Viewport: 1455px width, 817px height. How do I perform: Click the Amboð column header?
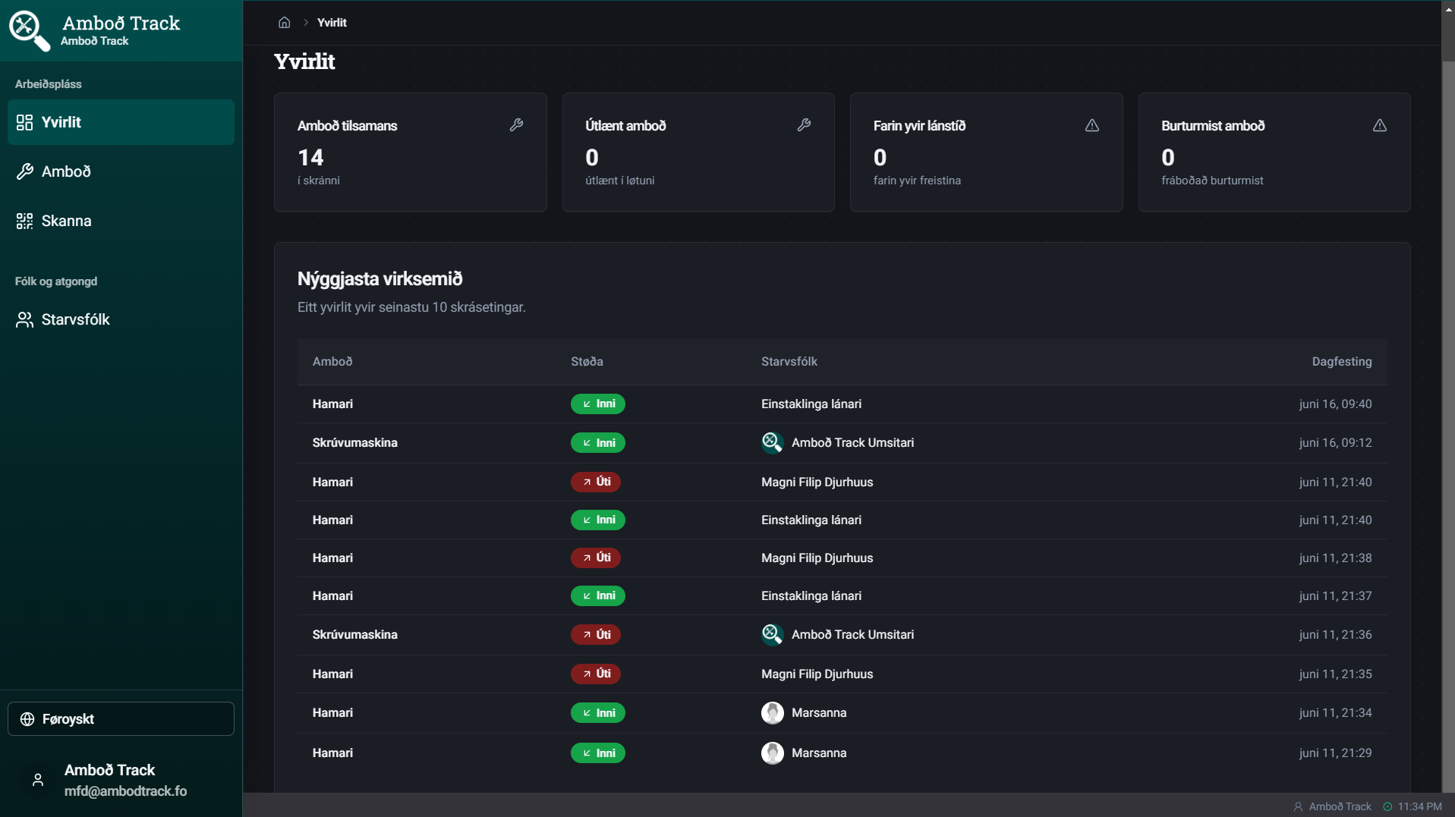(332, 362)
